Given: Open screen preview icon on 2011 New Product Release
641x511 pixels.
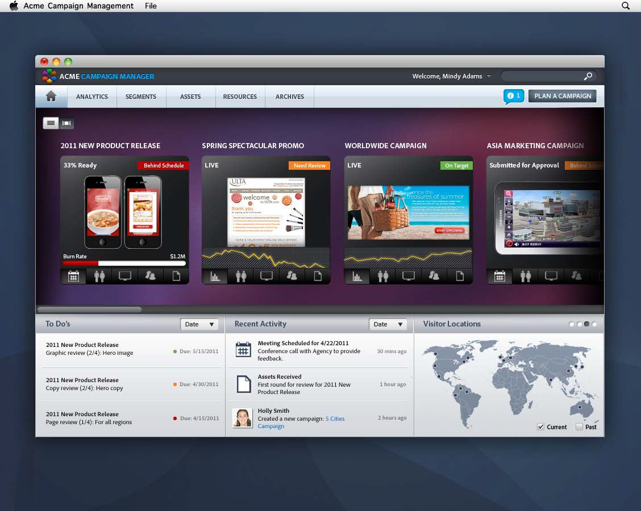Looking at the screenshot, I should (x=125, y=276).
